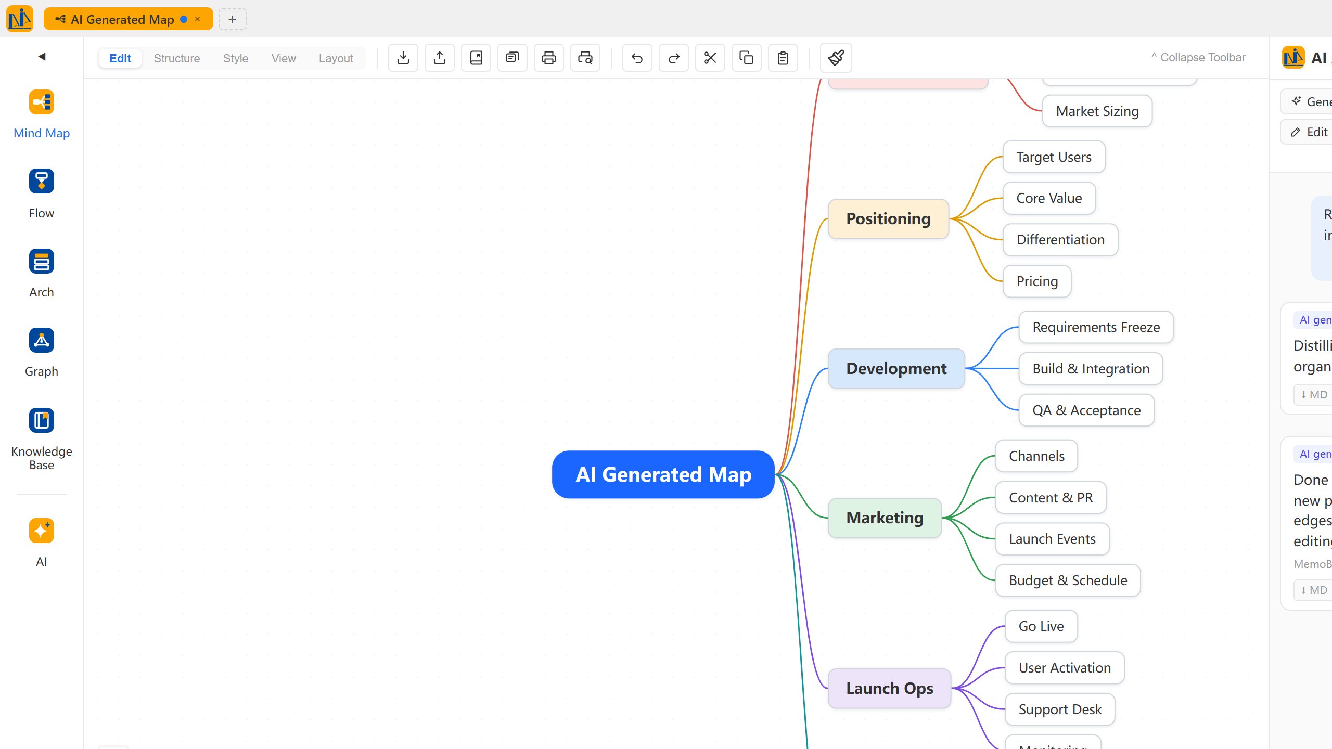Select the central AI Generated Map node
1332x749 pixels.
(x=663, y=474)
